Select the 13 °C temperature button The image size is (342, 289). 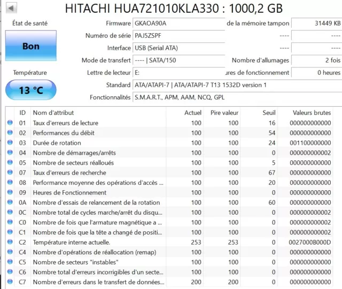[31, 90]
